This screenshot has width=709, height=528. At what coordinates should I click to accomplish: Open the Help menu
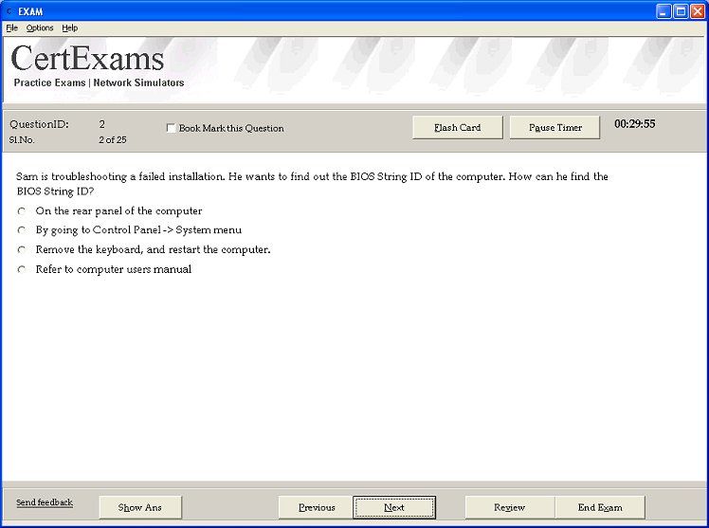pos(69,28)
